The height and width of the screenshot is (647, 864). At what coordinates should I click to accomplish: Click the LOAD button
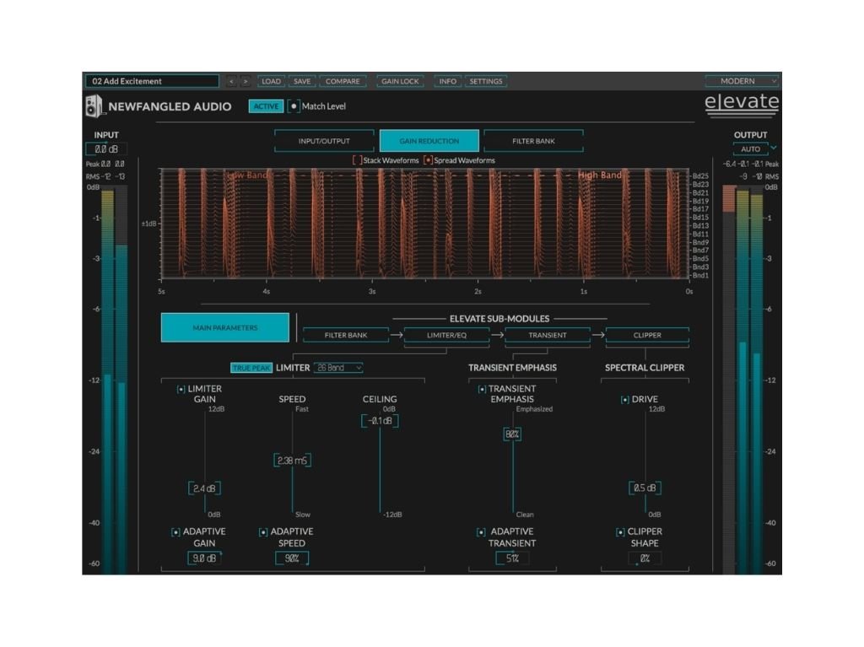[x=271, y=81]
